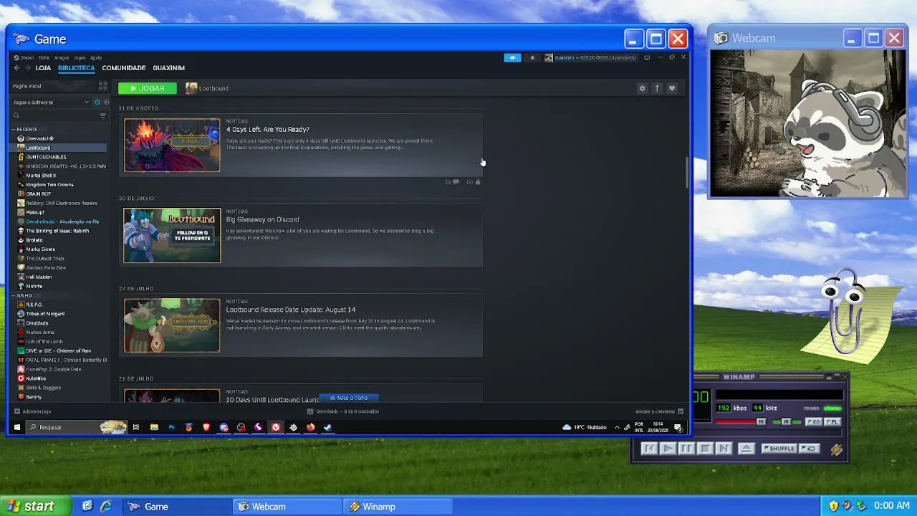Click the Pesquisar taskbar search box
This screenshot has width=917, height=516.
coord(77,427)
